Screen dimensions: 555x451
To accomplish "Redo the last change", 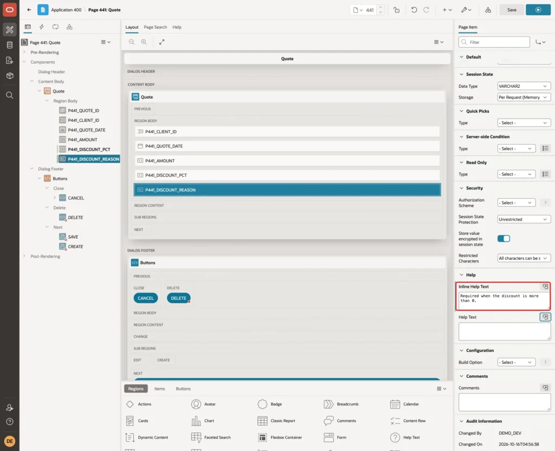I will [426, 10].
